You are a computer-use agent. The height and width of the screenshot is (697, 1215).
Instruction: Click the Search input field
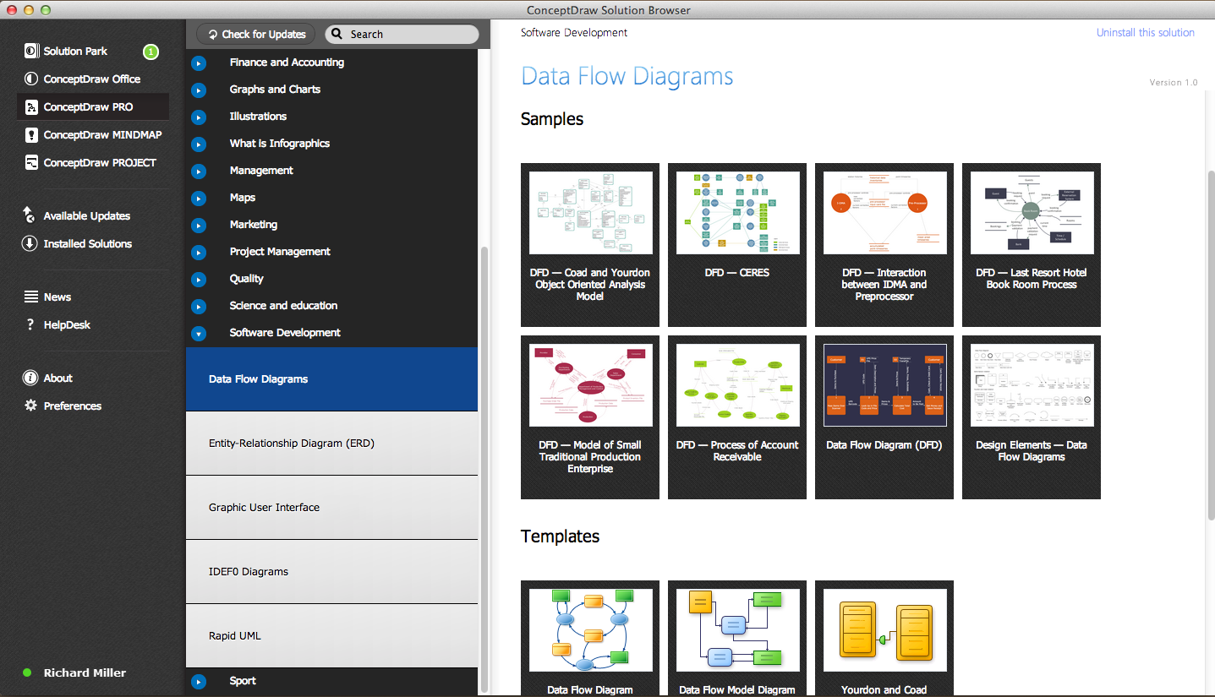(x=402, y=34)
